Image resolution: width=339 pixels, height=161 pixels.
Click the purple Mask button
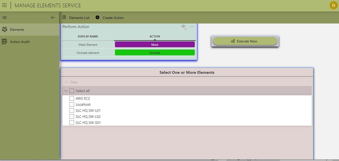point(155,44)
